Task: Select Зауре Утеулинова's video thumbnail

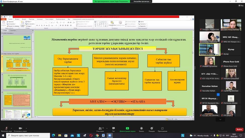Action: 210,49
